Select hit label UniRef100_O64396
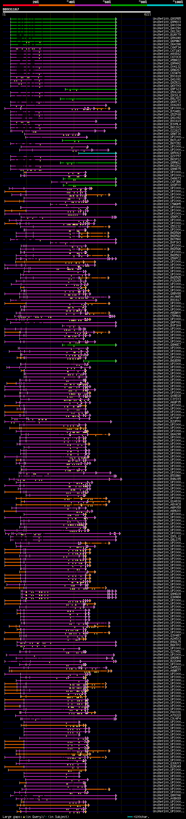186x819 pixels. click(x=167, y=44)
